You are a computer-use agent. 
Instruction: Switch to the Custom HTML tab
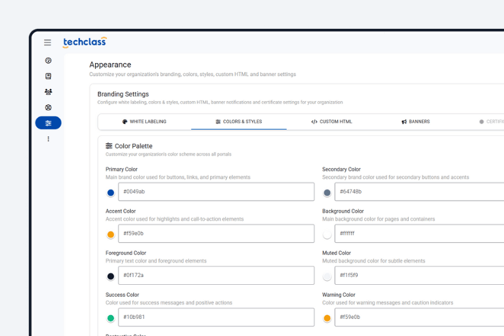click(x=331, y=121)
